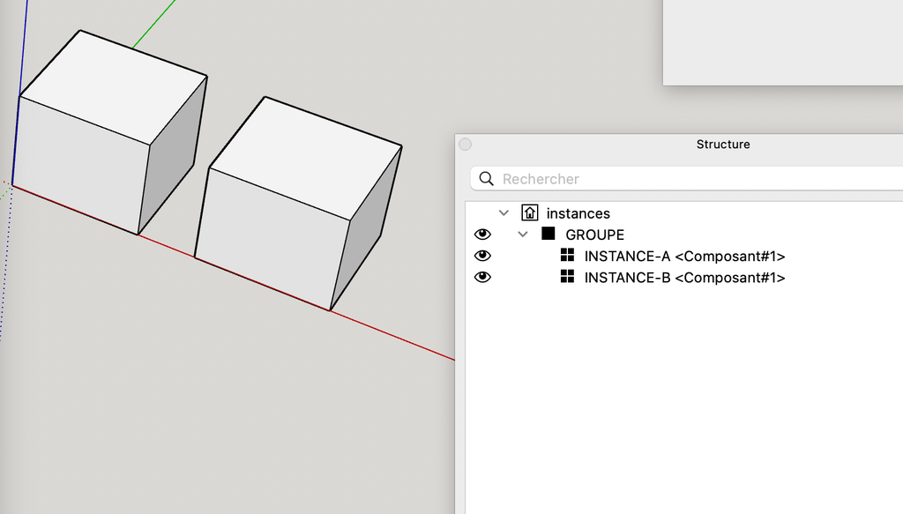Click the house model icon beside instances
This screenshot has width=903, height=514.
pyautogui.click(x=530, y=212)
